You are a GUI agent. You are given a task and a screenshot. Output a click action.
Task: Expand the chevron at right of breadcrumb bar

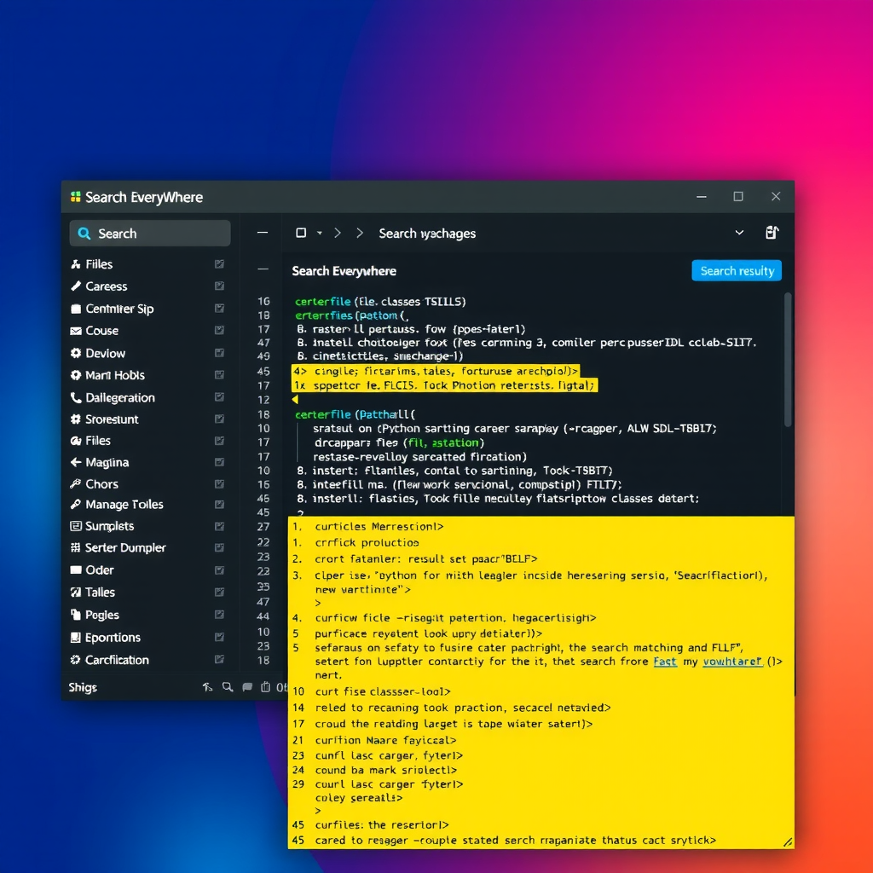740,232
